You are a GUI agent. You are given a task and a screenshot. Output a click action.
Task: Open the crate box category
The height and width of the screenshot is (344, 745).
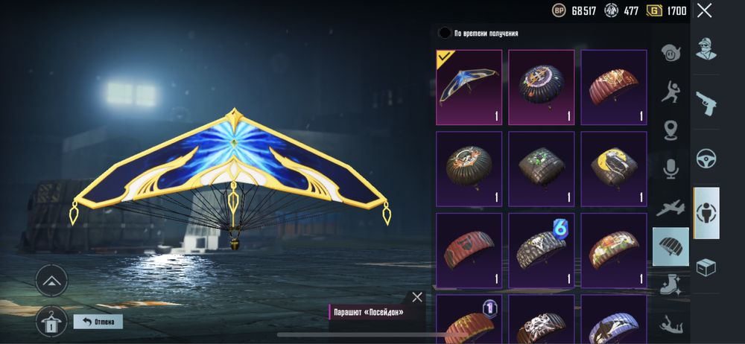[706, 267]
